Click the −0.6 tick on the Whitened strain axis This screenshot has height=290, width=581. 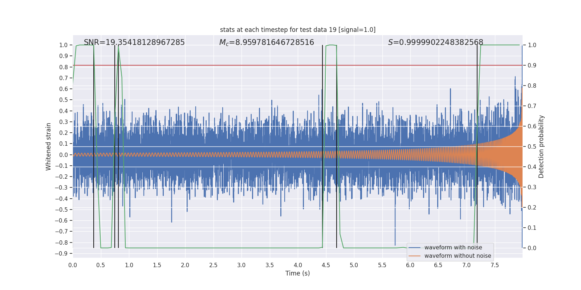pos(61,220)
